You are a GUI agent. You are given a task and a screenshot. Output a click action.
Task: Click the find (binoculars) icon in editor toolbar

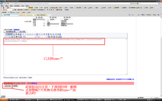[x=16, y=34]
